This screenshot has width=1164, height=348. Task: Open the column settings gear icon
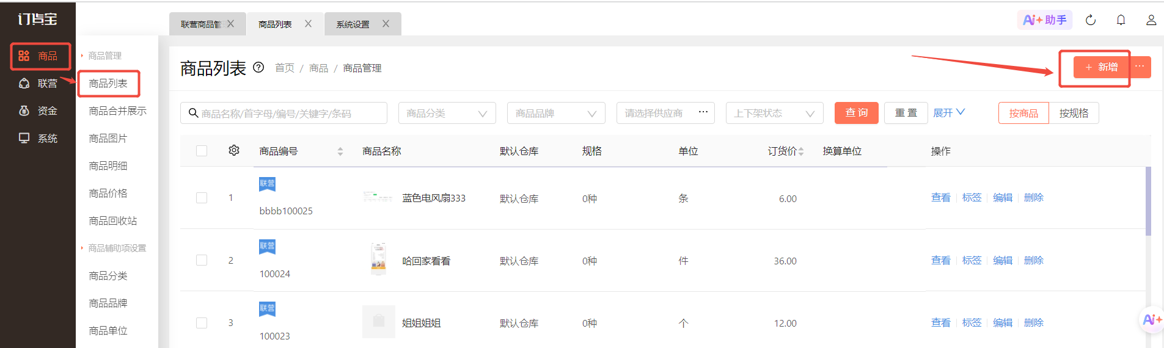point(234,150)
